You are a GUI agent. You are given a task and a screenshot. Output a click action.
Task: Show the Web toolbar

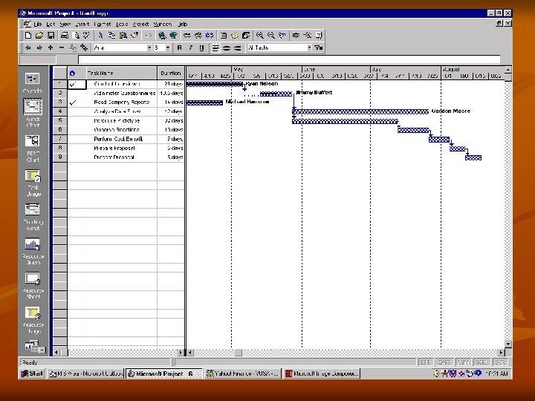click(173, 36)
